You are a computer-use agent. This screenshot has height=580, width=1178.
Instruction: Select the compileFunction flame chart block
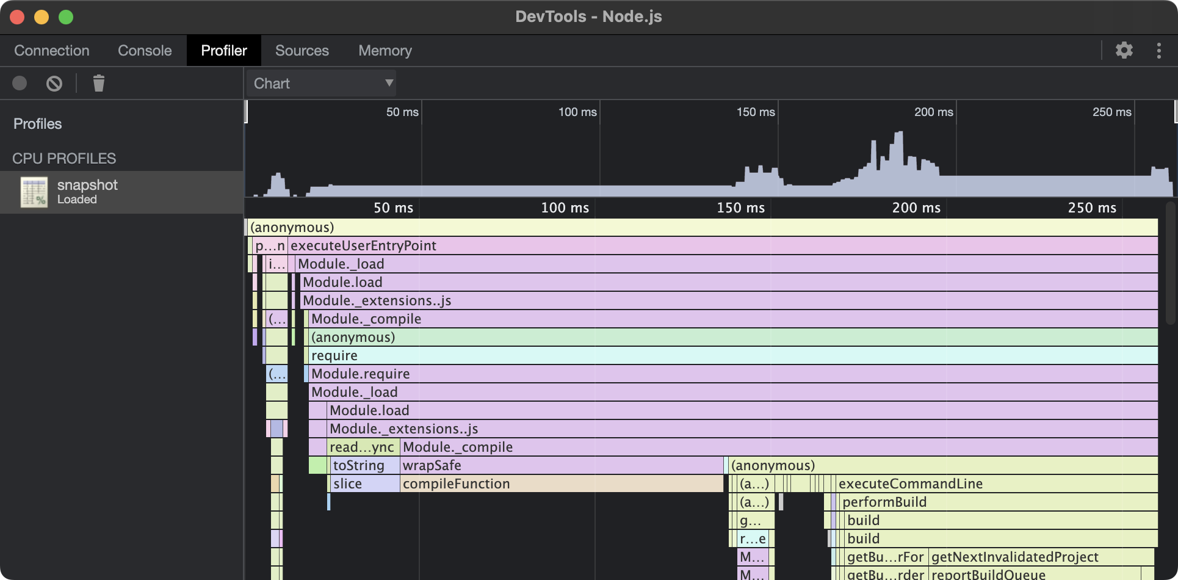tap(562, 484)
